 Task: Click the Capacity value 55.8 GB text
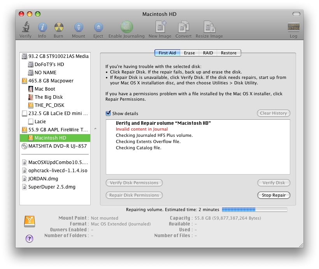coord(228,218)
